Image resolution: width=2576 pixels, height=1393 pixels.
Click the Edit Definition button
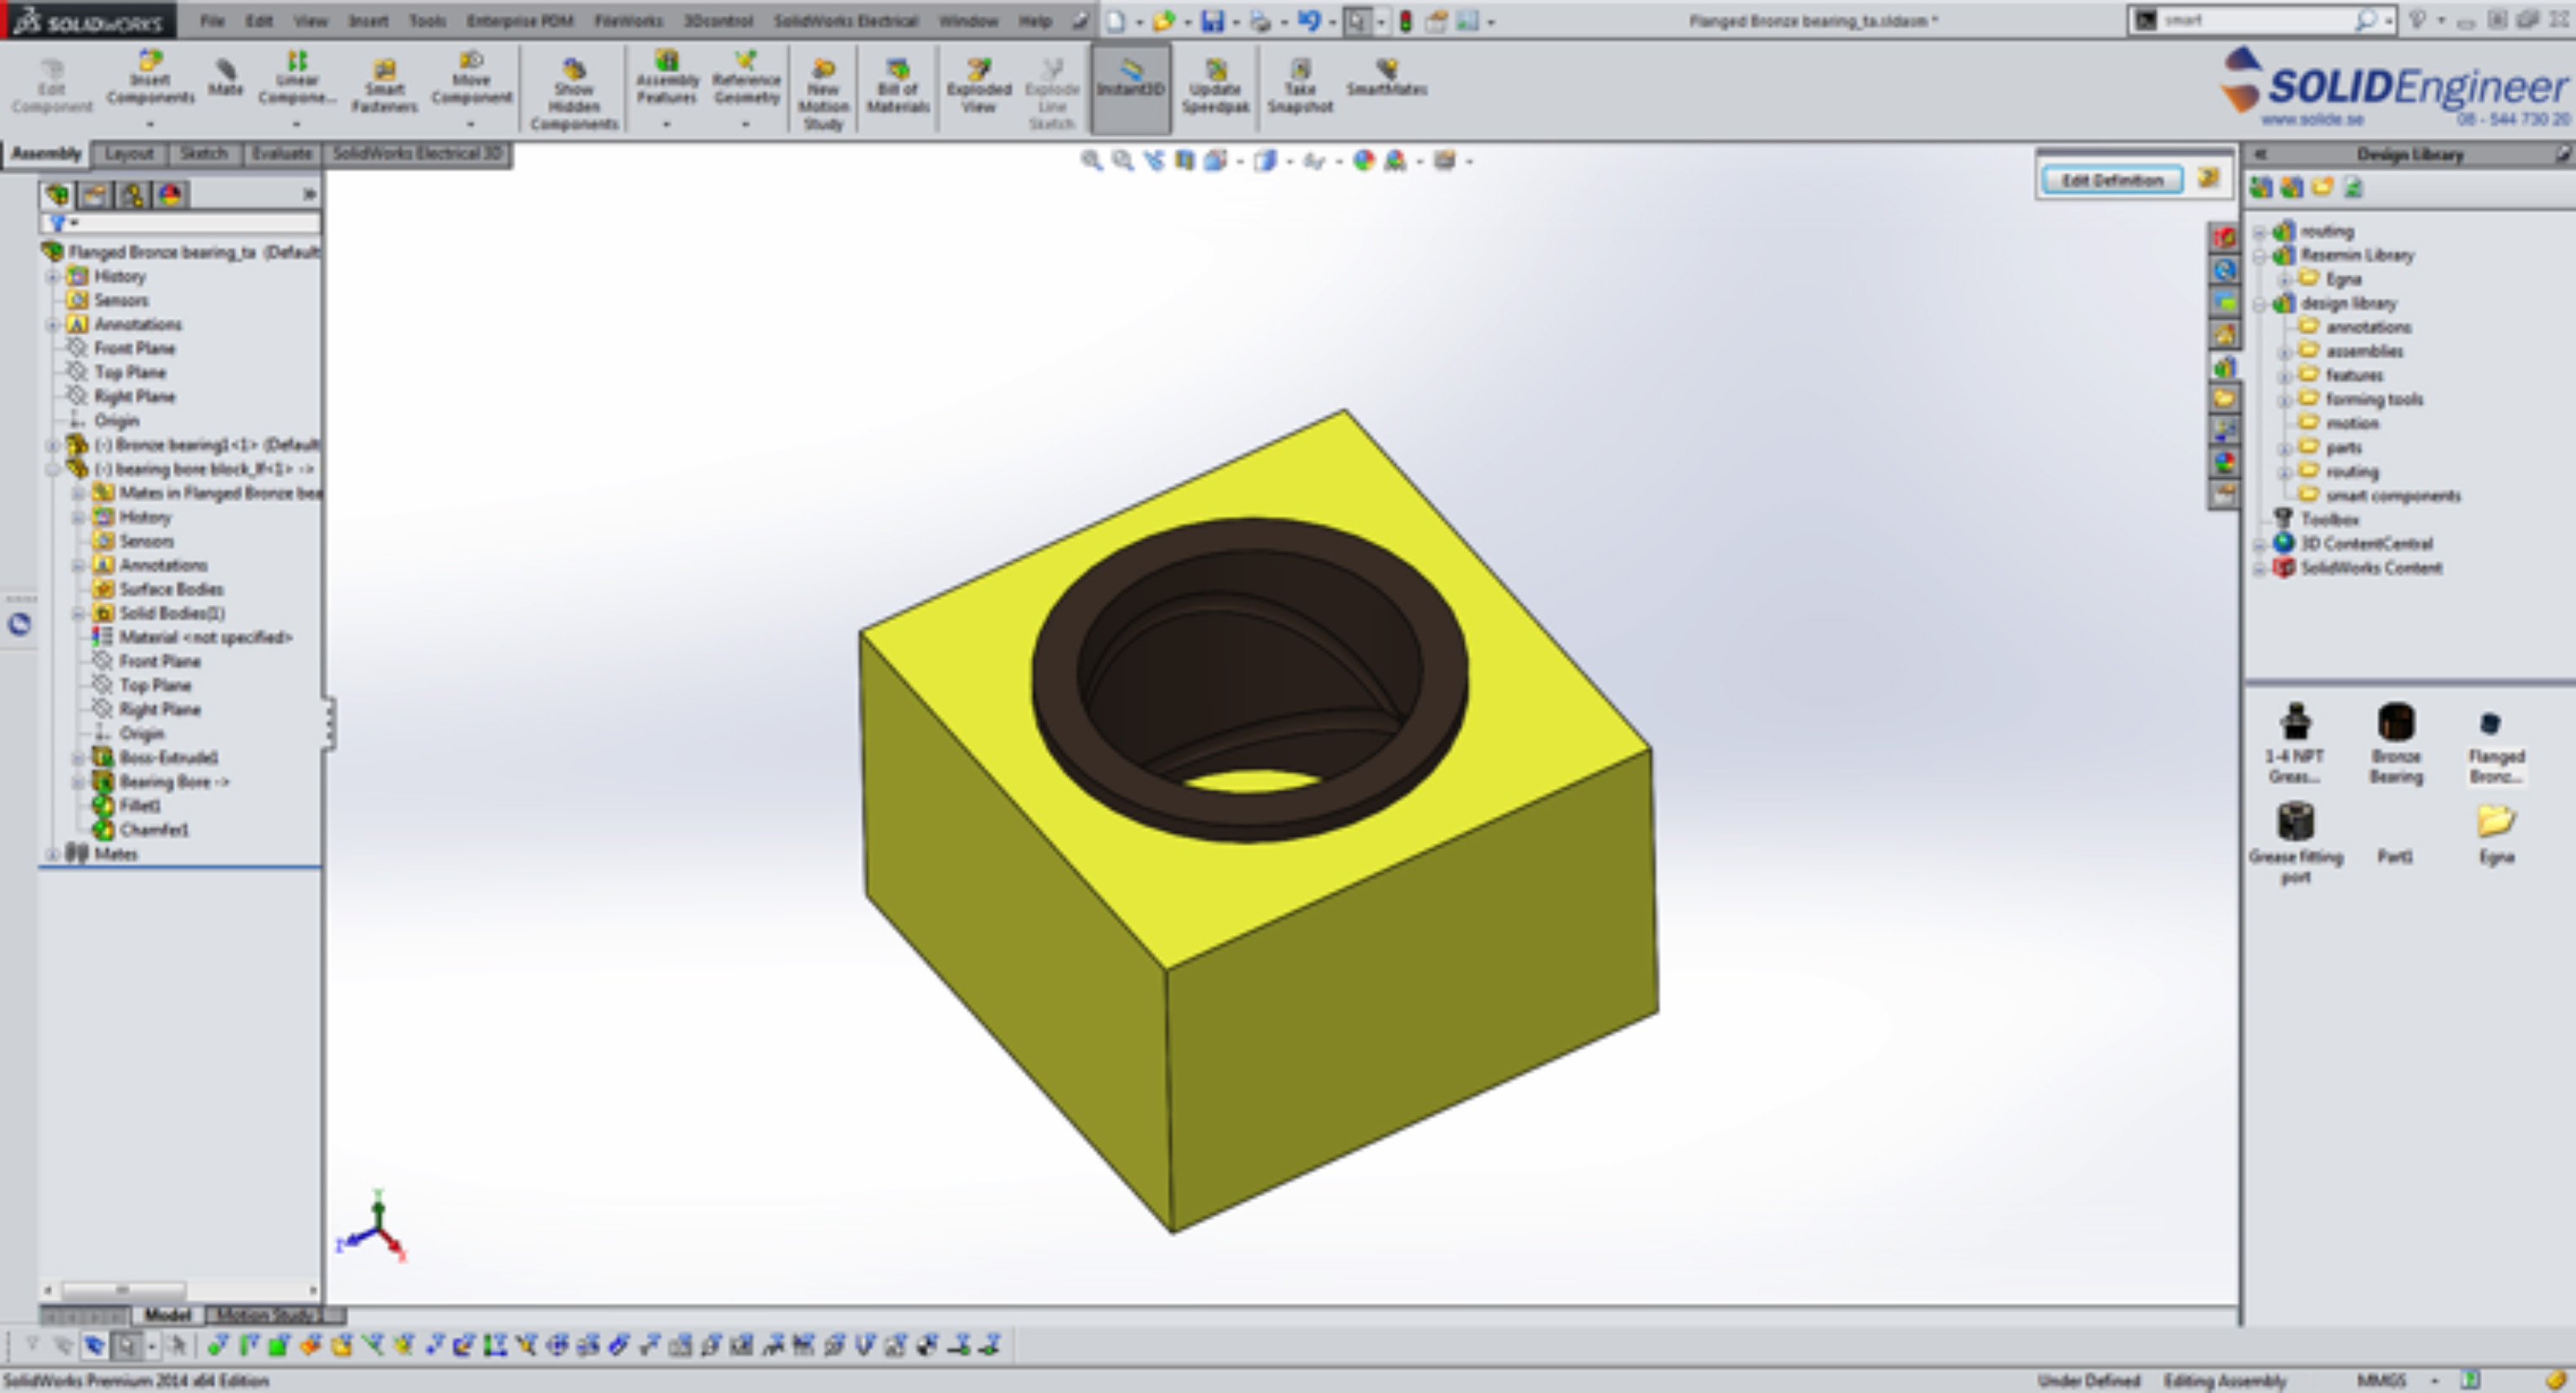click(x=2111, y=180)
